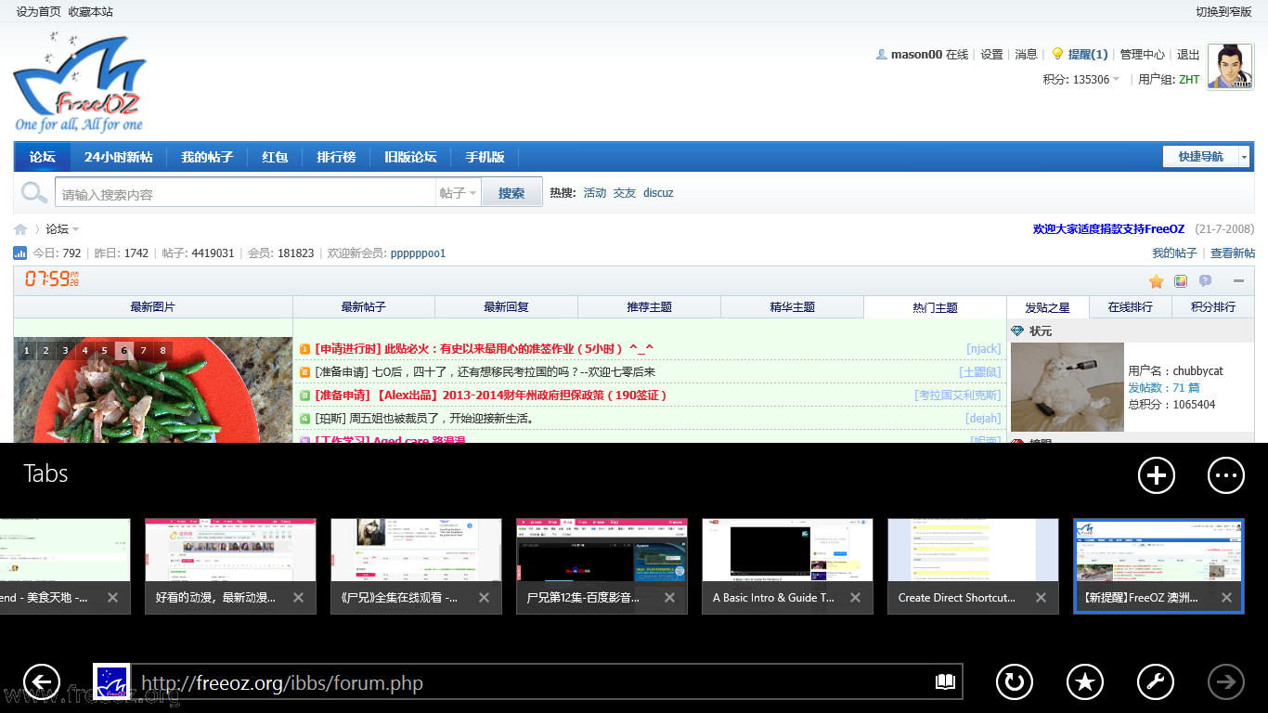
Task: Click the search magnifier icon
Action: 34,193
